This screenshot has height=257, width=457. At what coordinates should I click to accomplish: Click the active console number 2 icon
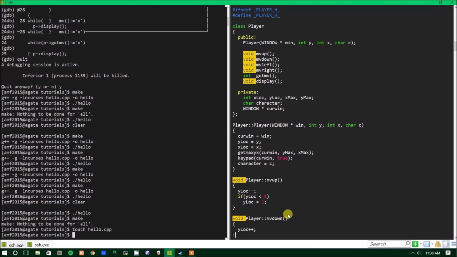426,244
